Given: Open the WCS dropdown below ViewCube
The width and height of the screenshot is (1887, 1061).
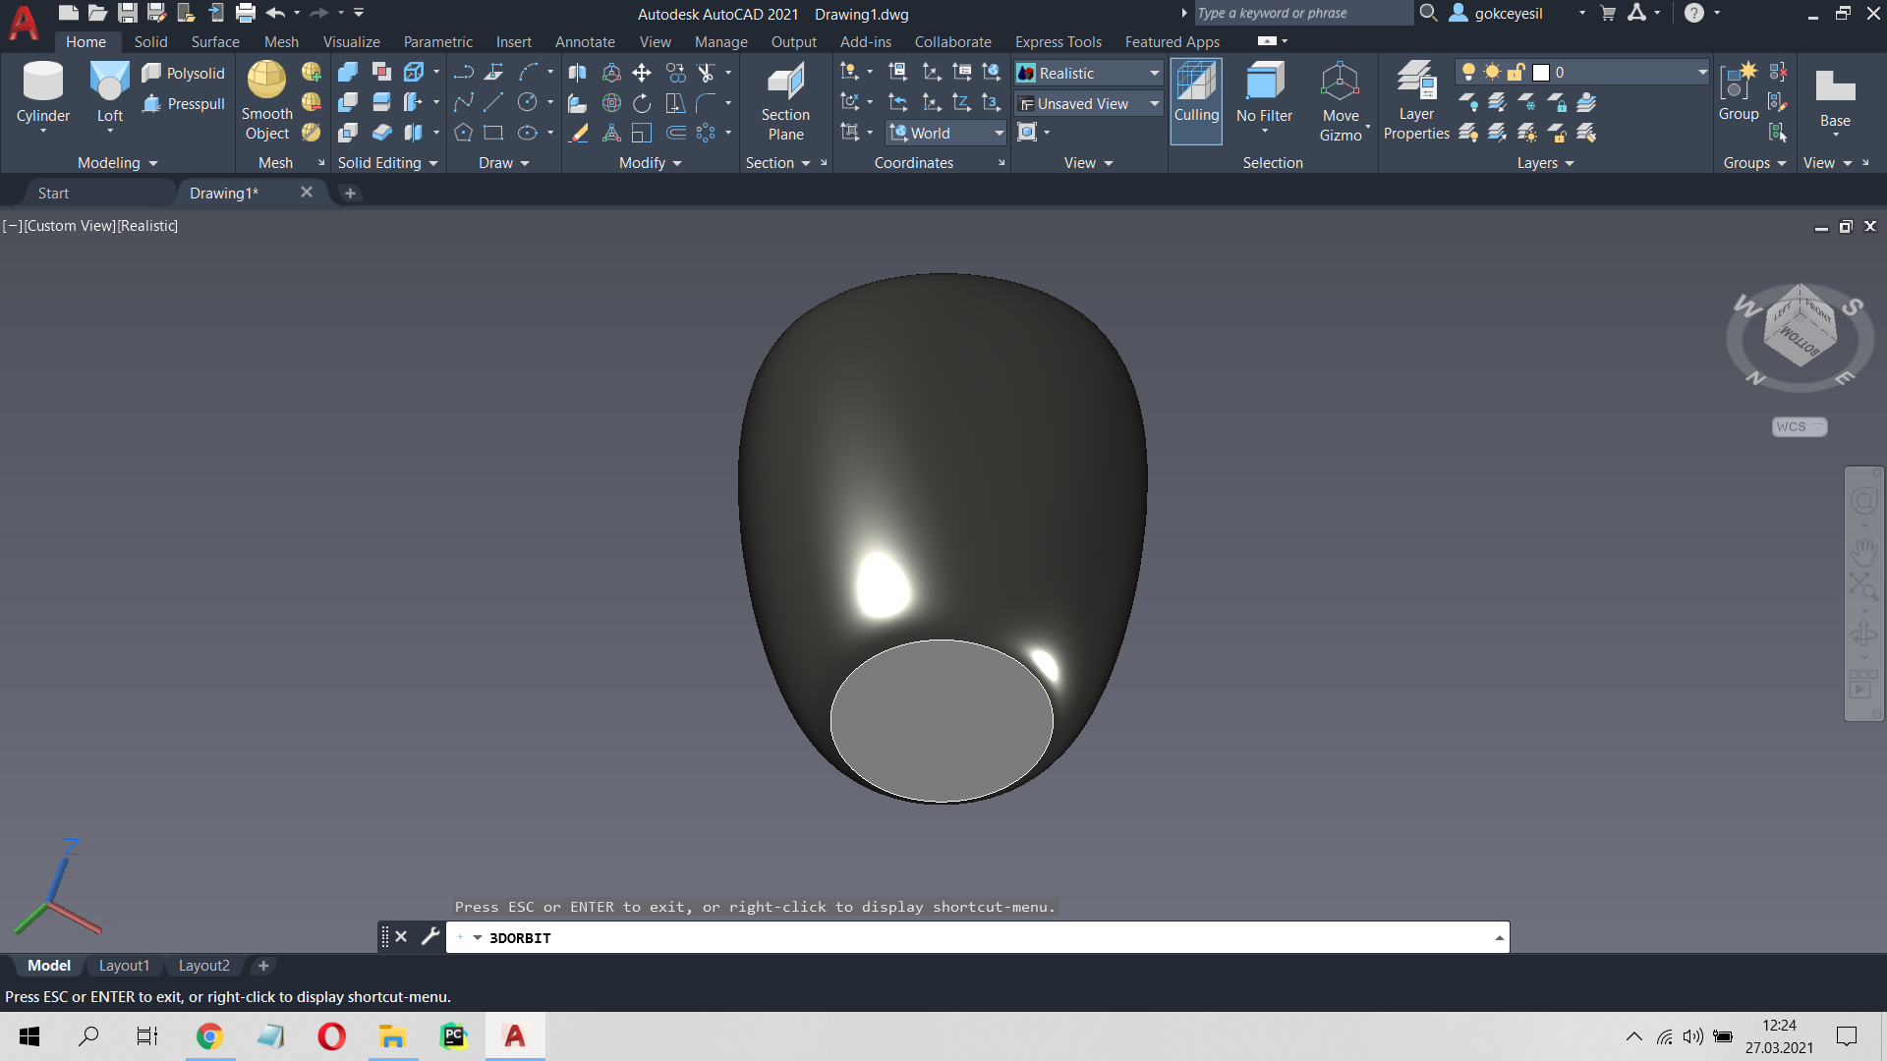Looking at the screenshot, I should (x=1799, y=426).
